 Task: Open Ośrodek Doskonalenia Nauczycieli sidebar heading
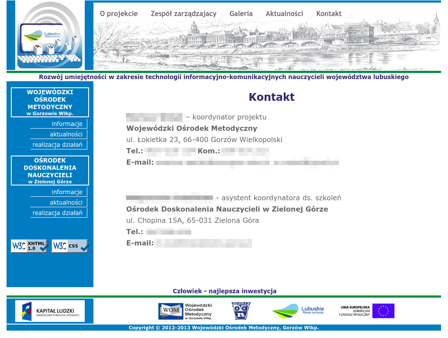[50, 171]
